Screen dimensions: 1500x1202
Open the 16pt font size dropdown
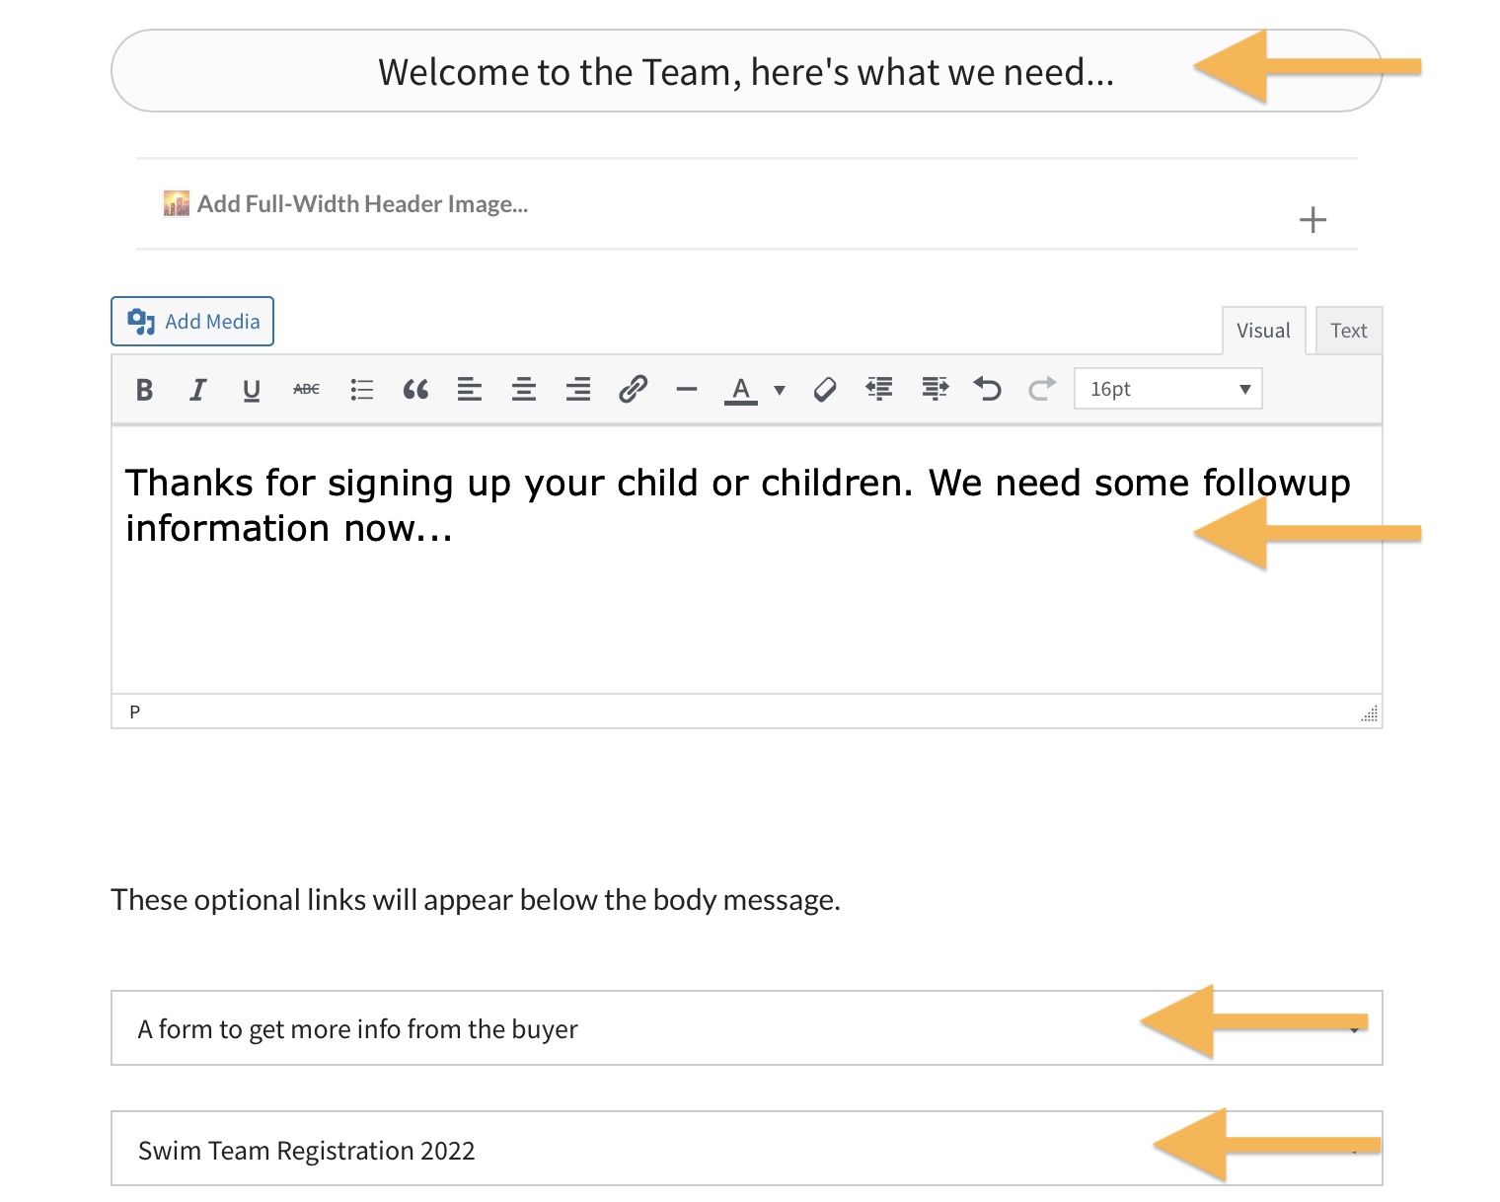point(1167,389)
